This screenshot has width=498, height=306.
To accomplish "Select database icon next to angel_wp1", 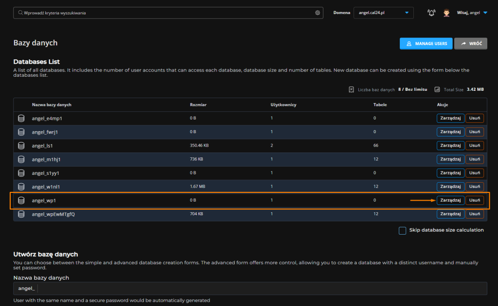I will tap(21, 200).
